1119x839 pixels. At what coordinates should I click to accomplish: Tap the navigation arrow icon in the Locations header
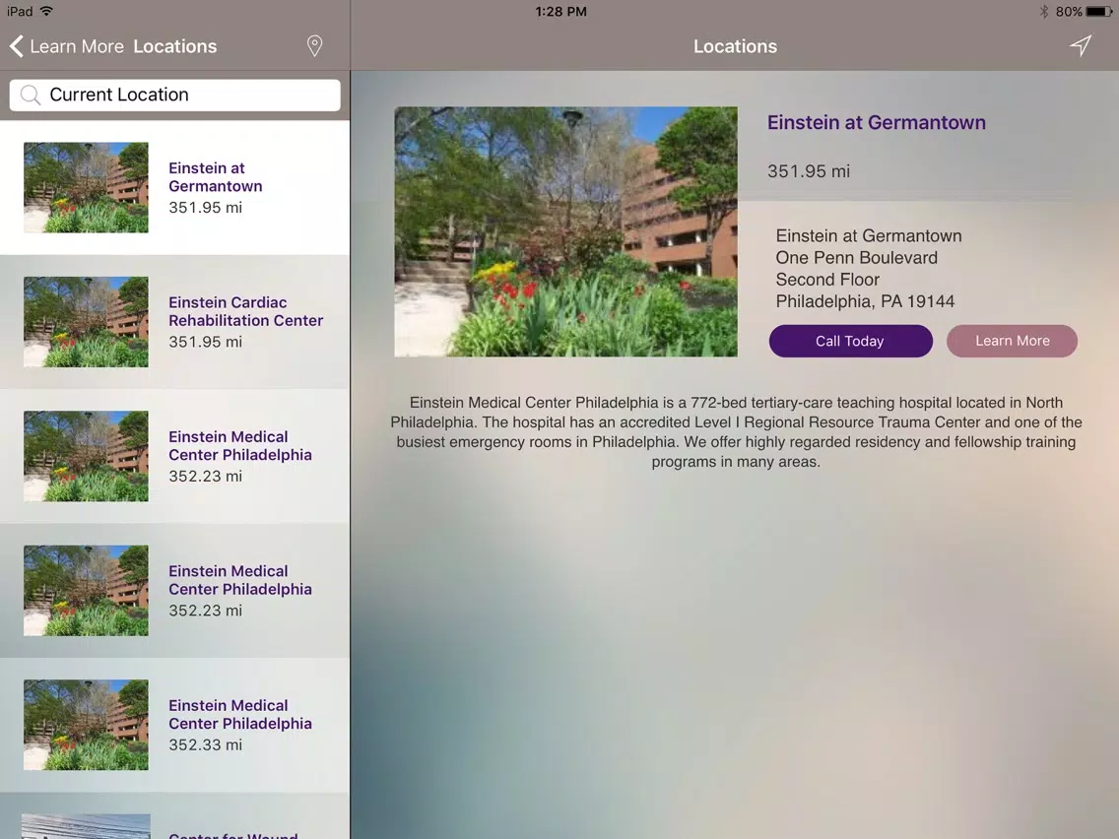point(1081,45)
